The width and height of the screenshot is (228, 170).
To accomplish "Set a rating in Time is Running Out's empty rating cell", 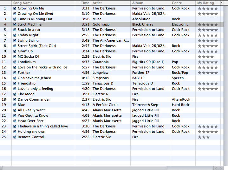I will [208, 19].
